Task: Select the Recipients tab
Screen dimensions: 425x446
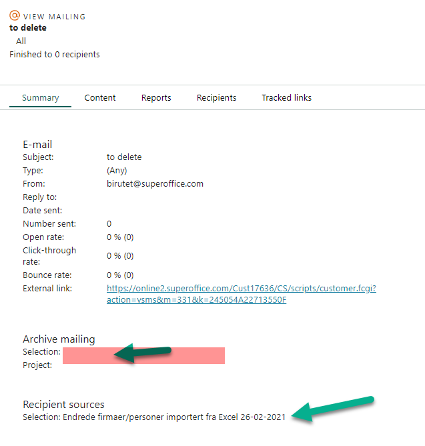Action: pos(216,98)
